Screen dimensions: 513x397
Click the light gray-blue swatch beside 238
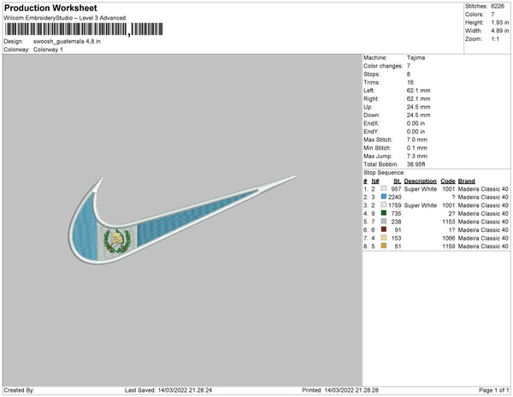pyautogui.click(x=384, y=222)
